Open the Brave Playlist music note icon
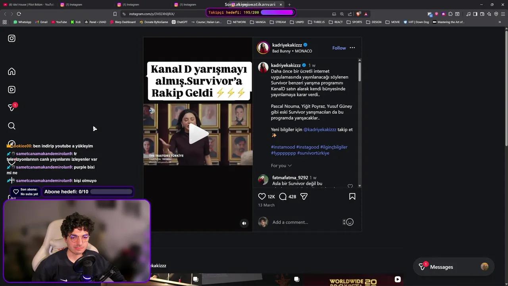 coord(468,14)
